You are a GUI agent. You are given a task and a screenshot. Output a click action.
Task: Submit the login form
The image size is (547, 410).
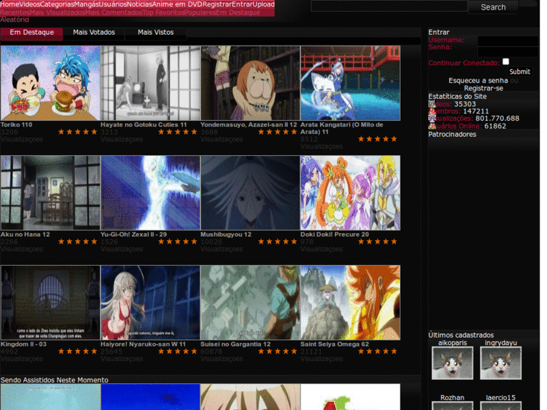point(520,72)
